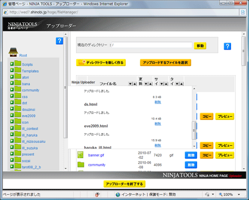Click main file pane scrollbar up arrow
Viewport: 249px width, 200px height.
click(244, 34)
